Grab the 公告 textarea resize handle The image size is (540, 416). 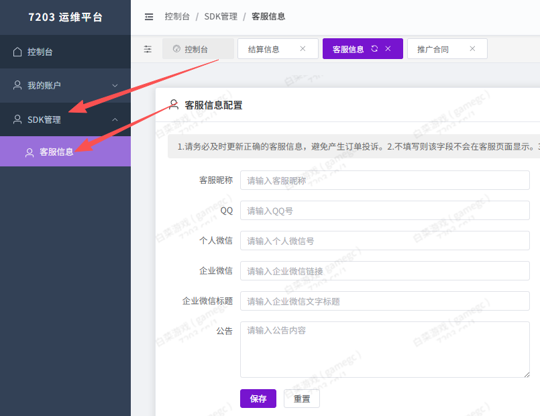[527, 374]
